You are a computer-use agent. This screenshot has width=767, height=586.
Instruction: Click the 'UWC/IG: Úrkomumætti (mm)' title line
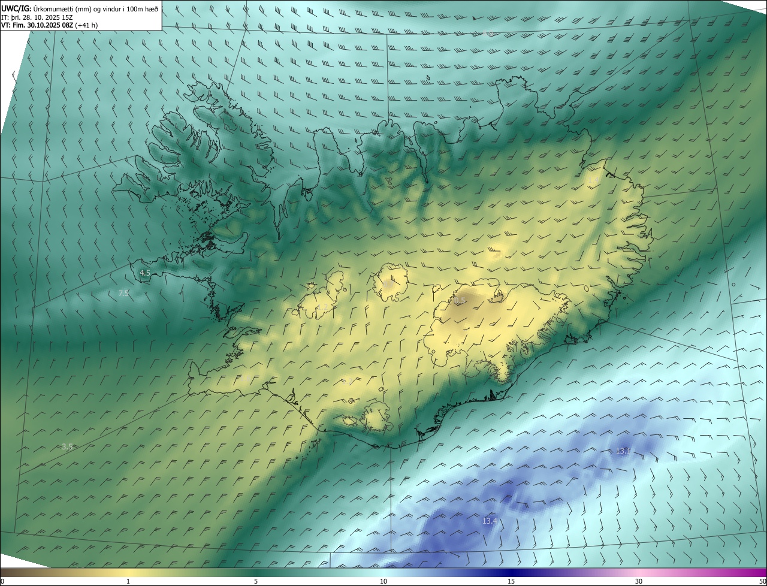80,8
